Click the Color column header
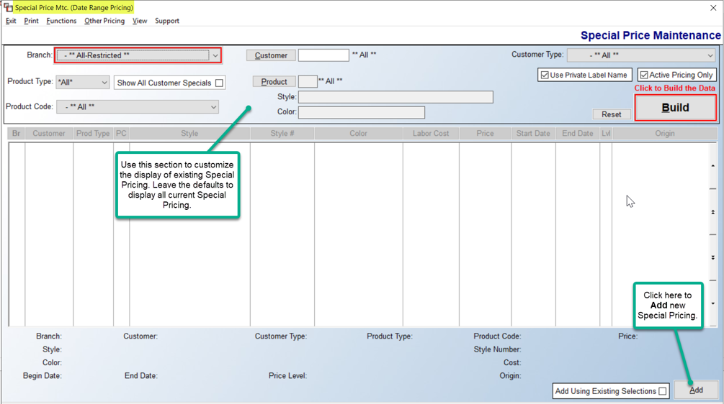This screenshot has width=724, height=404. pyautogui.click(x=358, y=133)
